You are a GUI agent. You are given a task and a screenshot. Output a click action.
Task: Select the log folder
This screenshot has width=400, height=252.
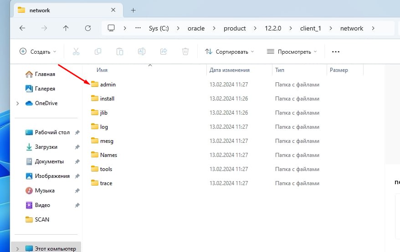99,126
